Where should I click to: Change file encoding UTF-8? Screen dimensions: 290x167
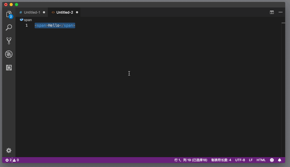(240, 160)
